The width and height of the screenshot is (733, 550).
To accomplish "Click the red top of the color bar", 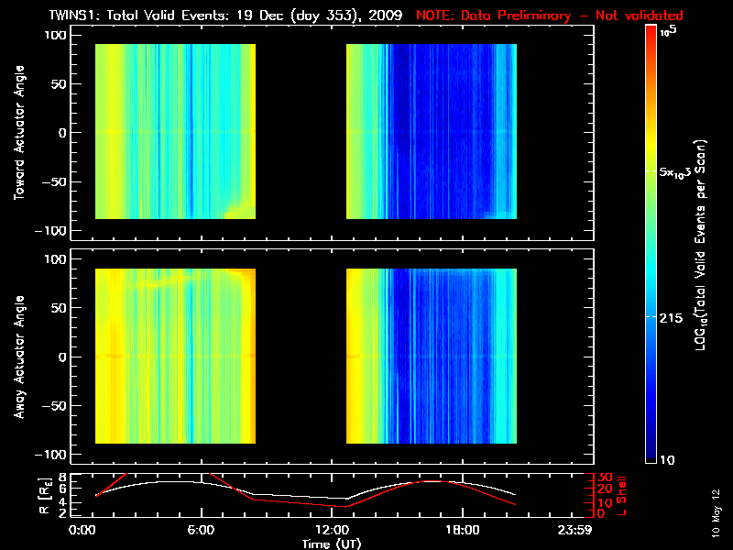I will pos(651,35).
